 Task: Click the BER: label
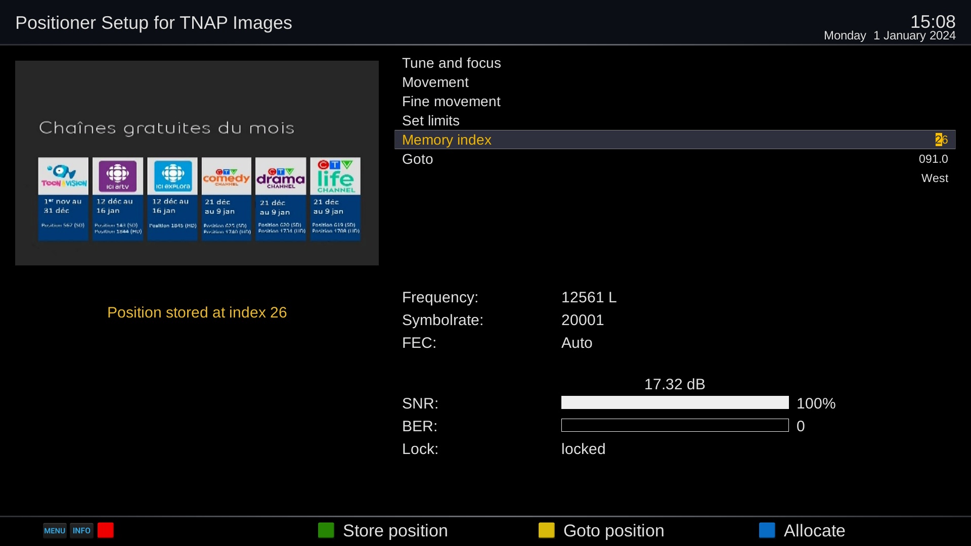[420, 426]
